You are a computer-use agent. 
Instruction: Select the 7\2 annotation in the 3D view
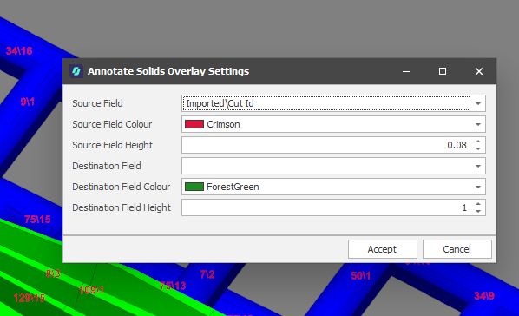pos(207,274)
